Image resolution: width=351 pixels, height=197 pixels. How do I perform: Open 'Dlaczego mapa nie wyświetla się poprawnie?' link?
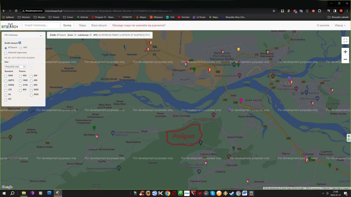[x=139, y=25]
